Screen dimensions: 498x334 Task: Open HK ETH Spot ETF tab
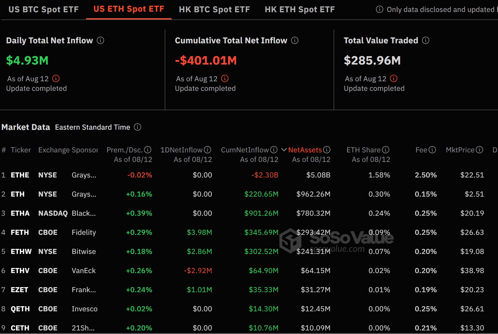pyautogui.click(x=300, y=10)
